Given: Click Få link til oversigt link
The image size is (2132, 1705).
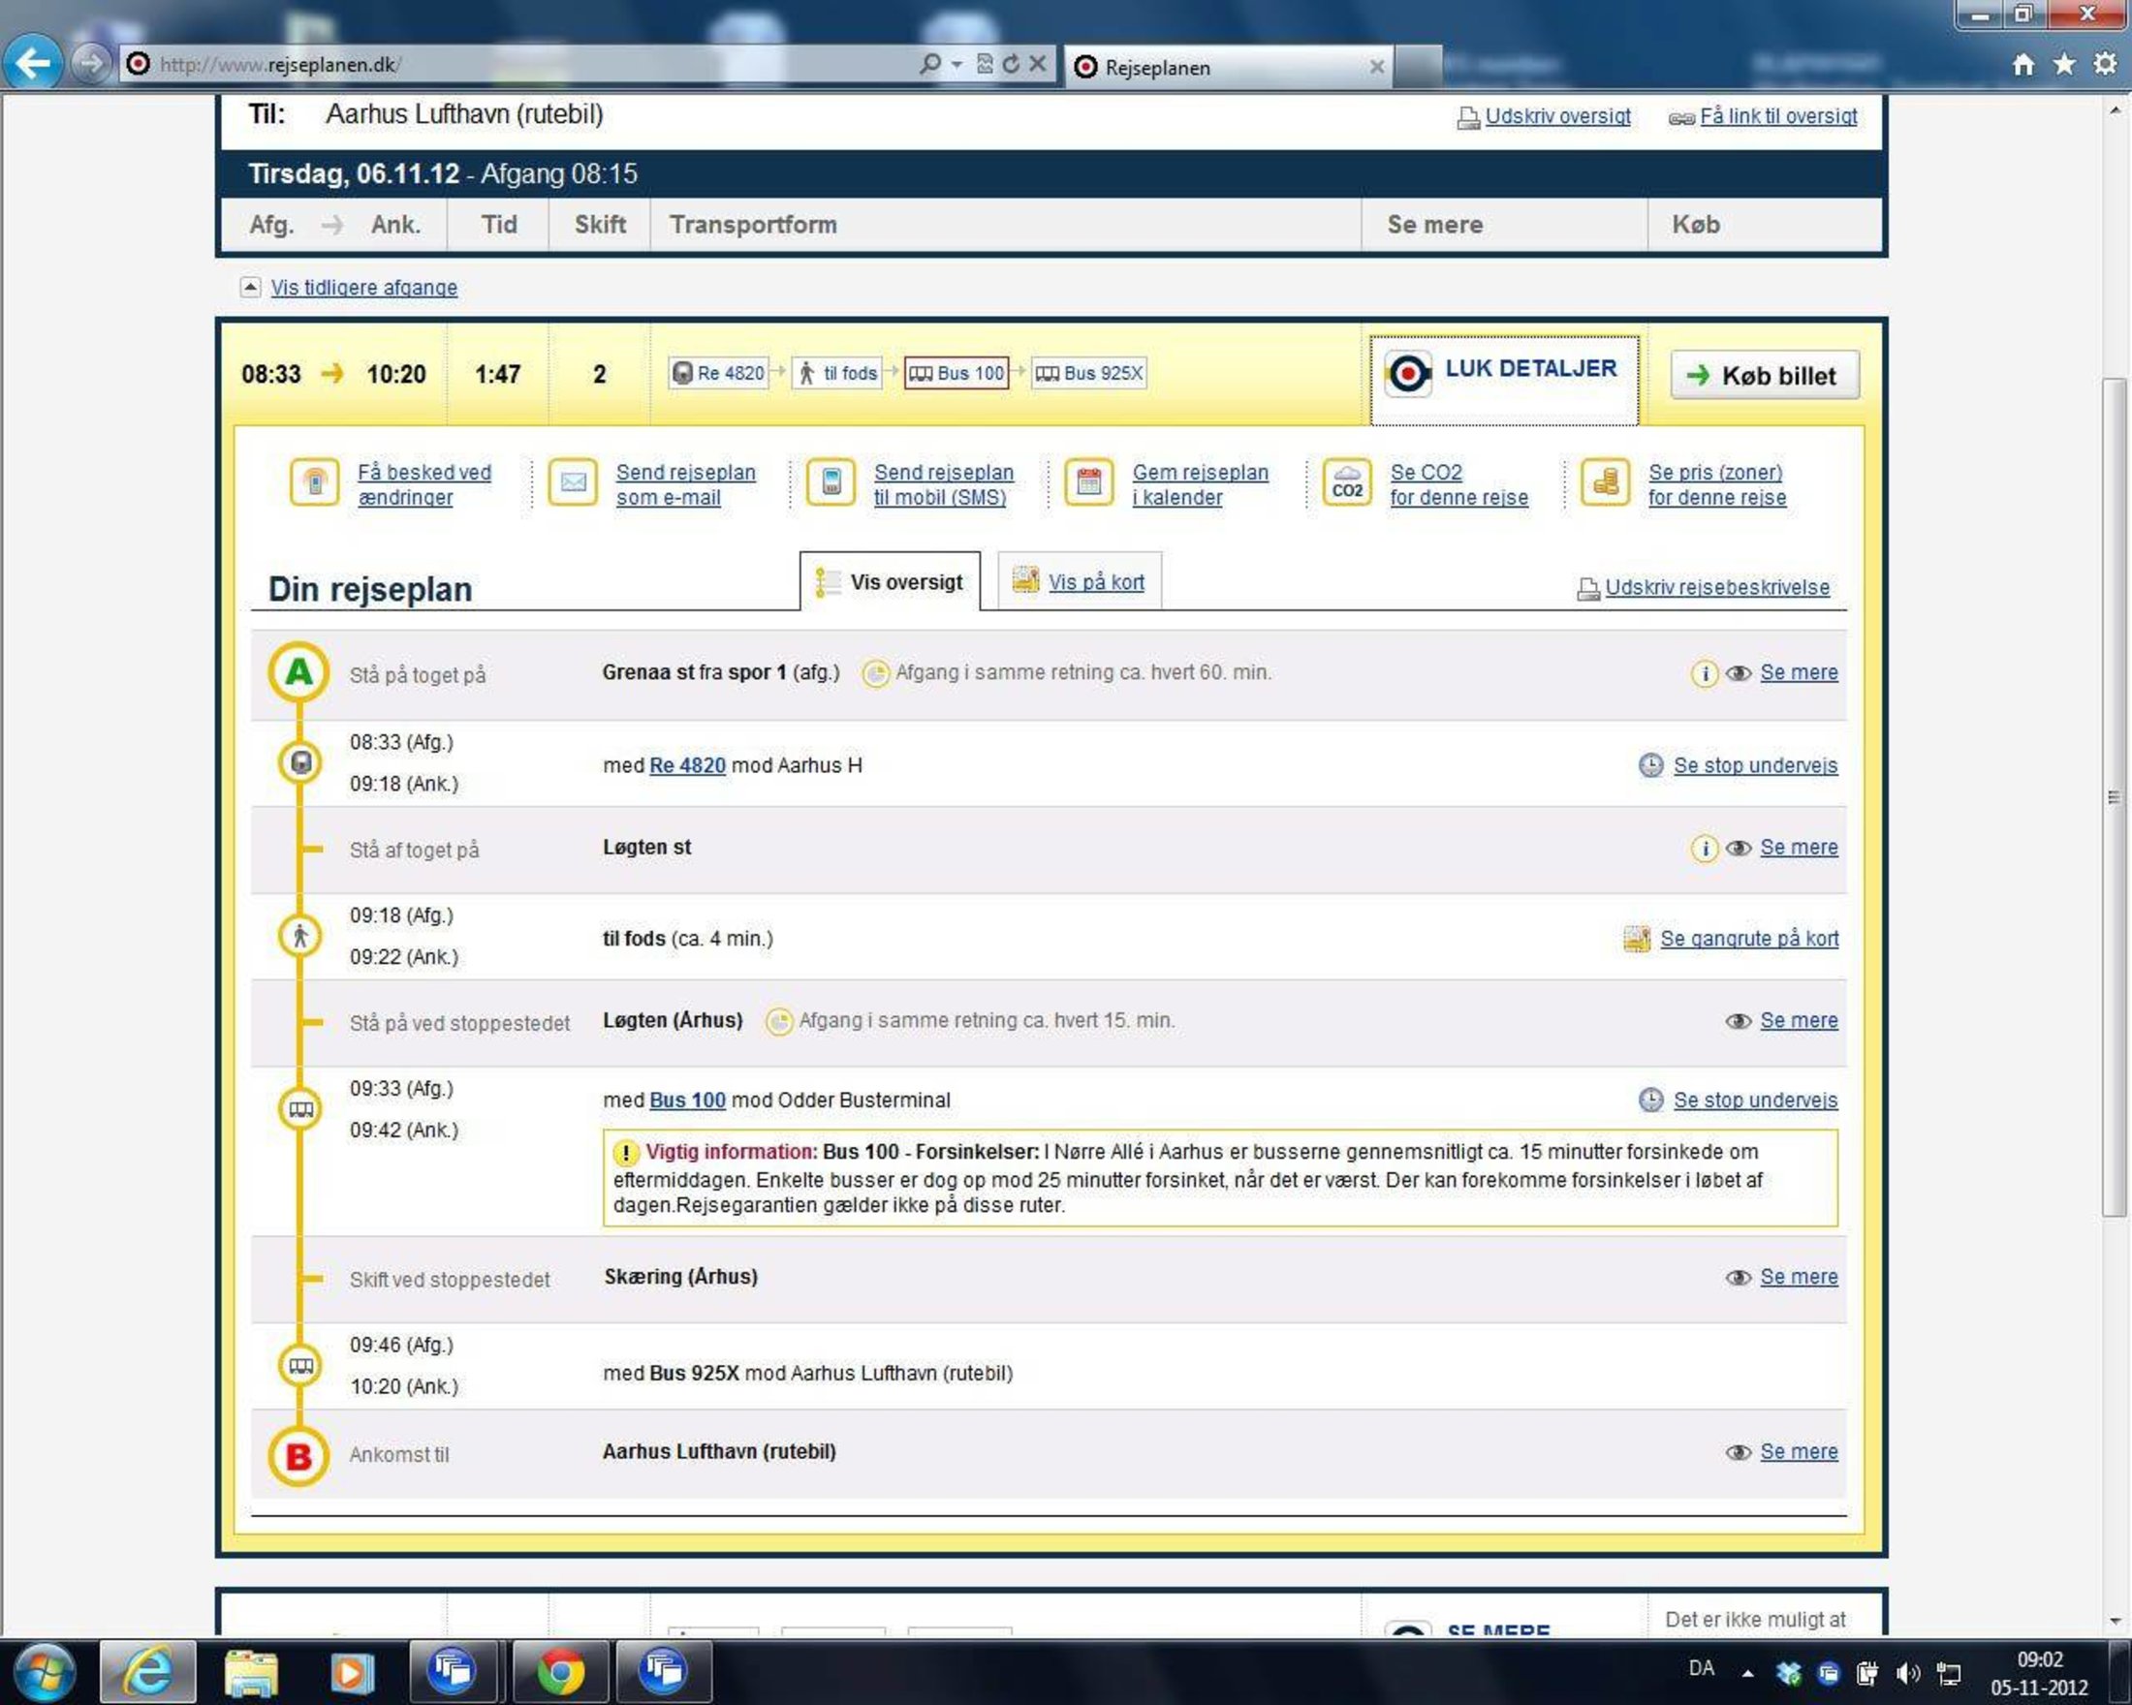Looking at the screenshot, I should click(x=1778, y=116).
